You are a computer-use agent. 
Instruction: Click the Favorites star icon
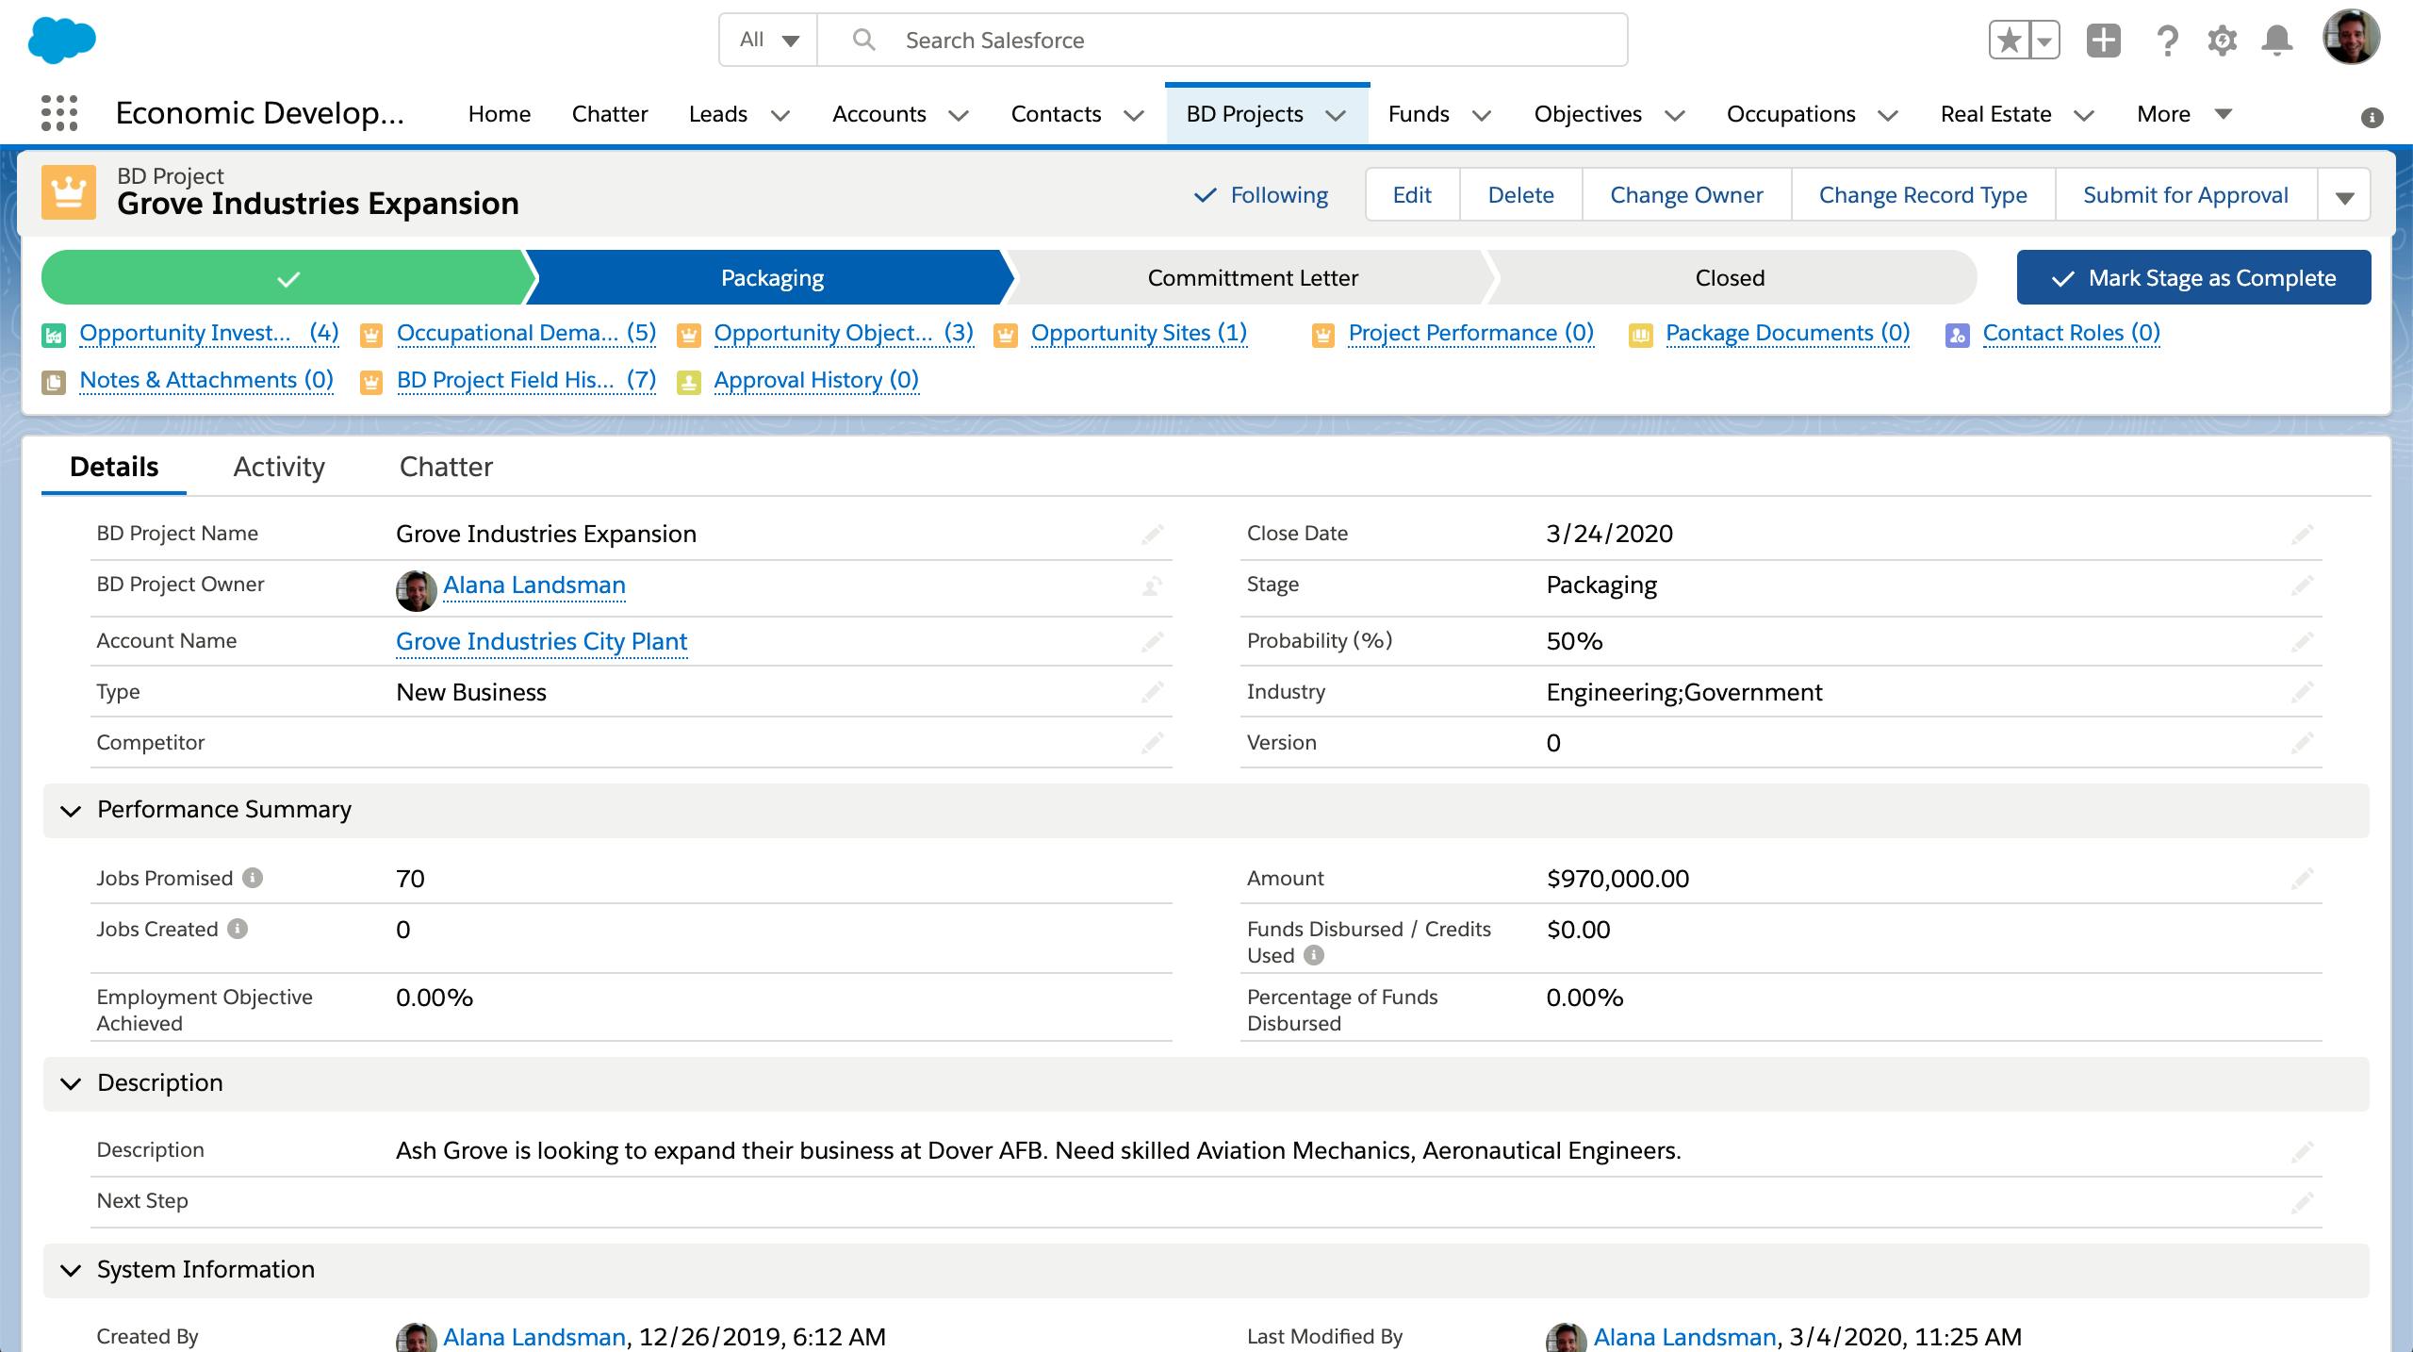[x=2009, y=41]
